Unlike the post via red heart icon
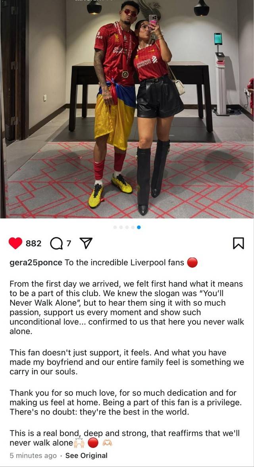The image size is (254, 467). [15, 243]
